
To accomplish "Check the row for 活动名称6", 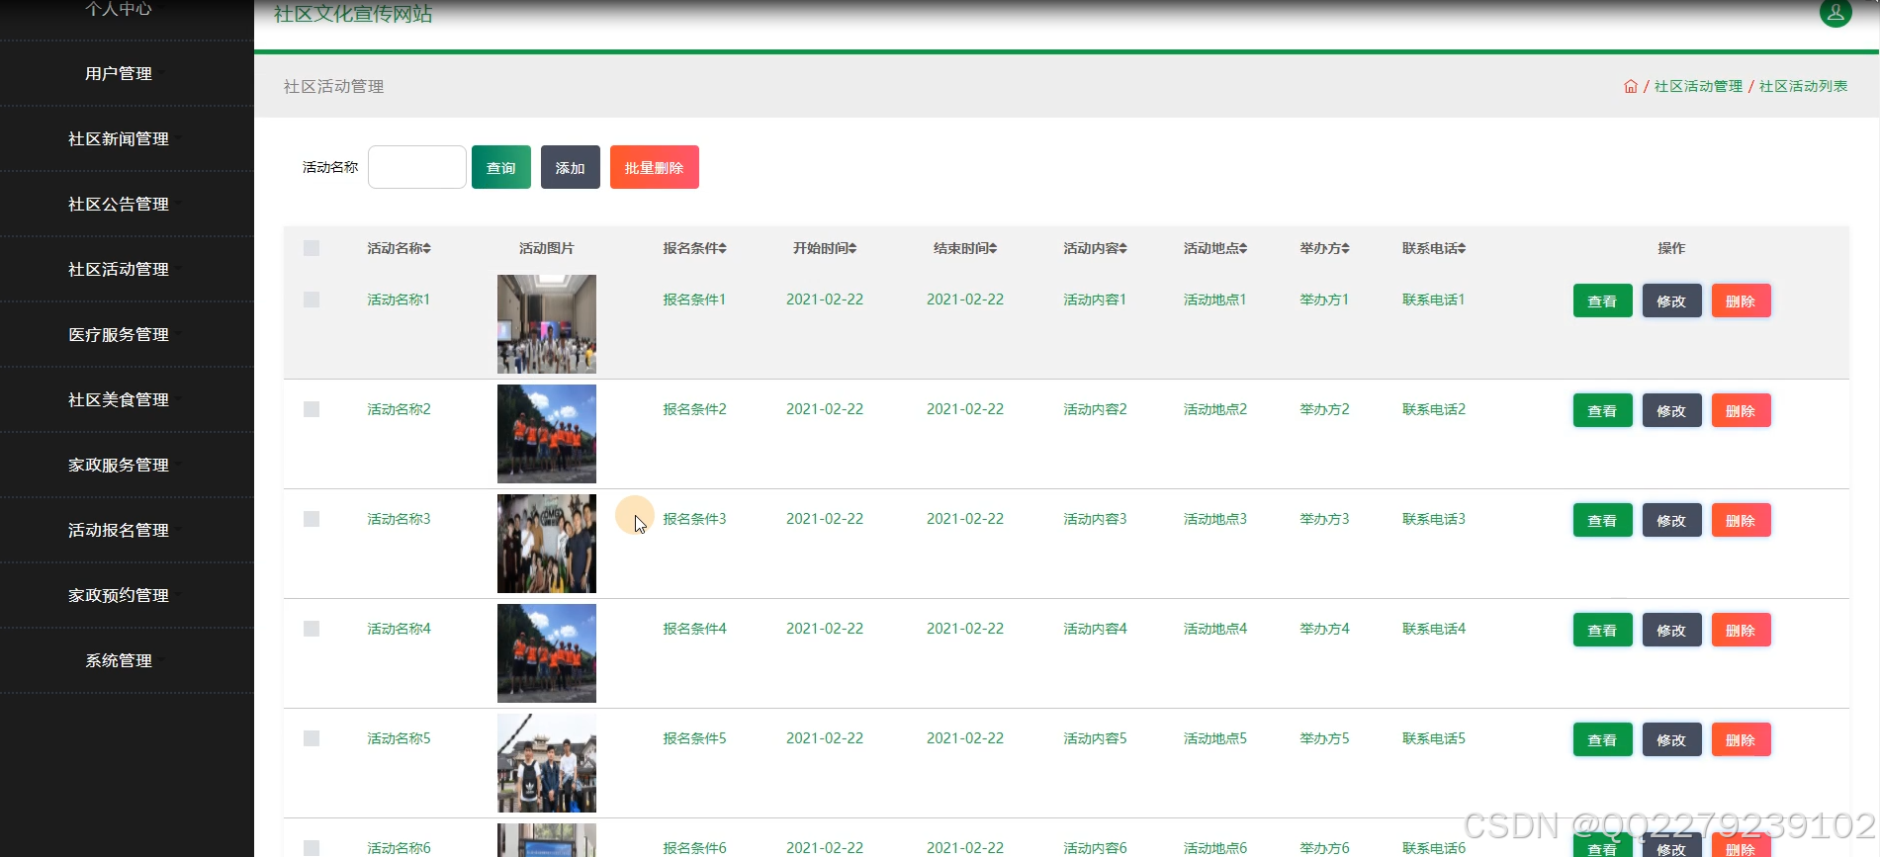I will pyautogui.click(x=312, y=848).
